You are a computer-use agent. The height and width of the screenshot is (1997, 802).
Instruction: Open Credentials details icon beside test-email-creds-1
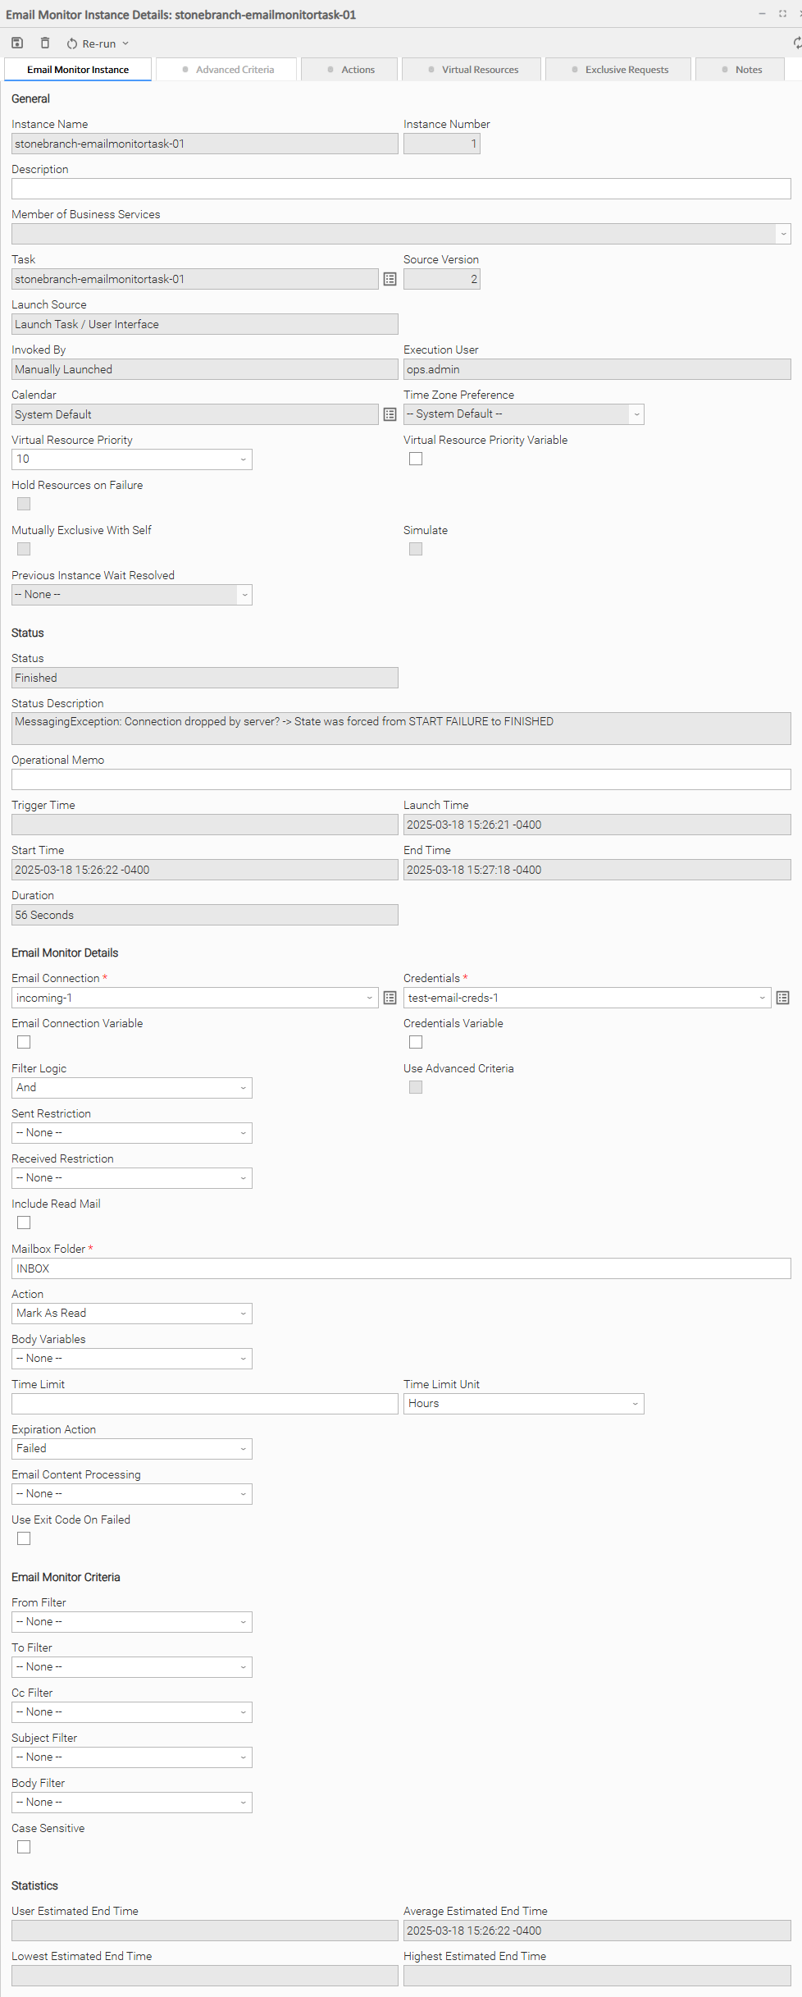pos(782,998)
